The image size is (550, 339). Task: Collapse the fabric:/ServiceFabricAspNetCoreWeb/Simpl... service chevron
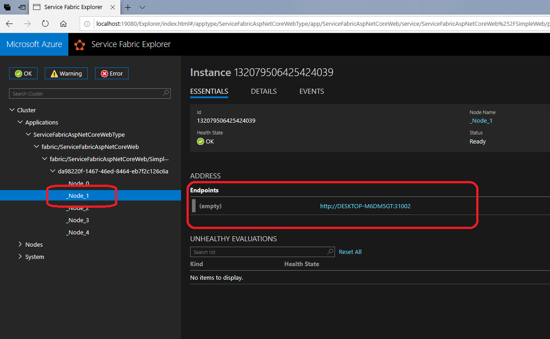point(44,159)
